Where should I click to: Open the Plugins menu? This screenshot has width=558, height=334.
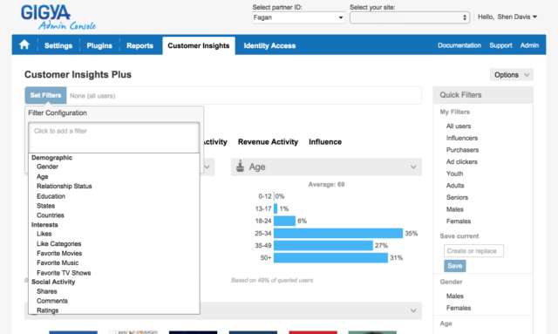[99, 45]
